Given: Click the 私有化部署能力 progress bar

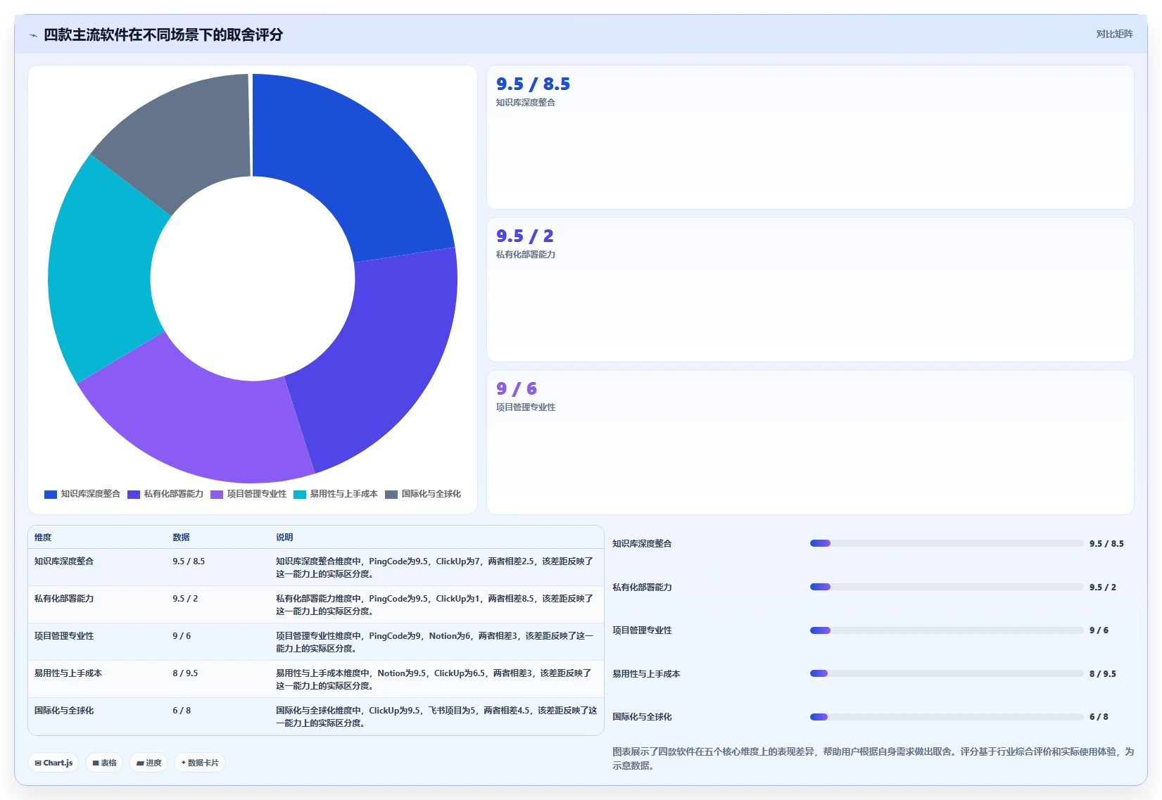Looking at the screenshot, I should (x=947, y=587).
